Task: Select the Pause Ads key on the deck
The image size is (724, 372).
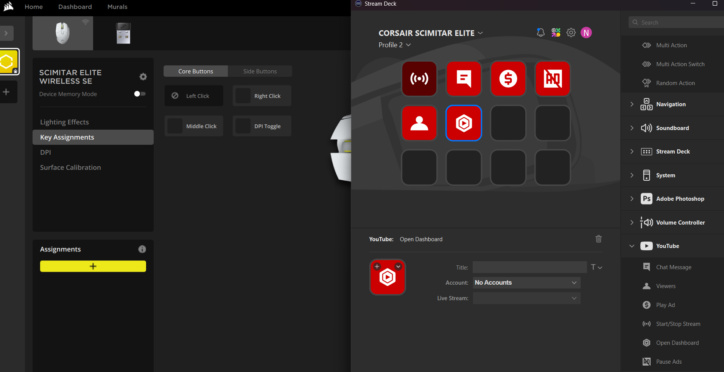Action: 553,79
